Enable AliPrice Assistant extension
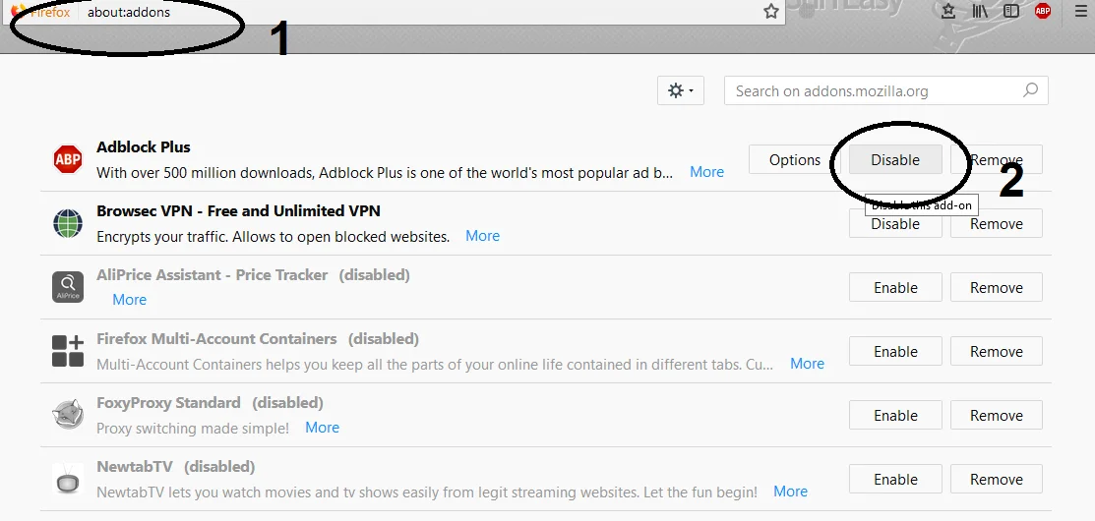This screenshot has height=521, width=1095. tap(894, 288)
